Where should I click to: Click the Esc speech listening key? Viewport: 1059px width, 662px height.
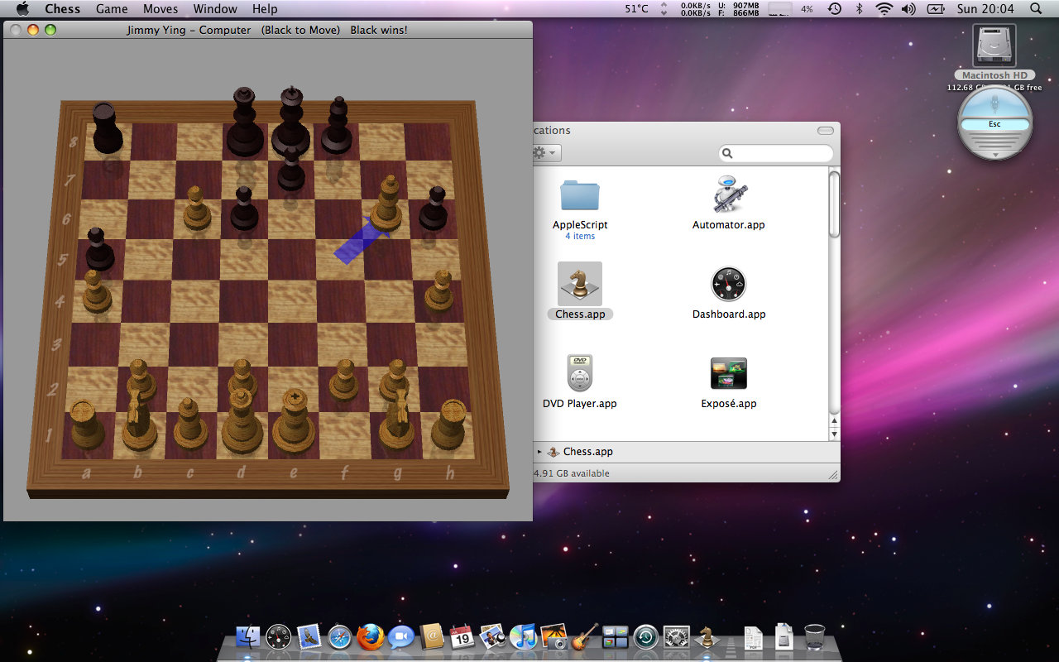click(x=994, y=124)
